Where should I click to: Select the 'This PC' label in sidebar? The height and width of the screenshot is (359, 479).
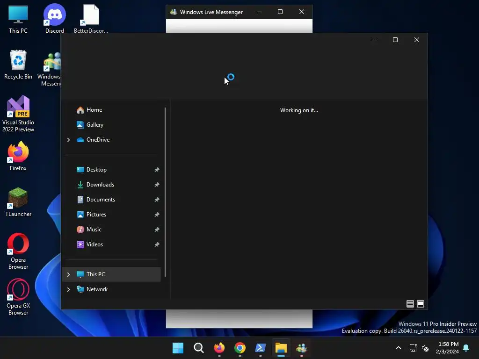coord(95,274)
